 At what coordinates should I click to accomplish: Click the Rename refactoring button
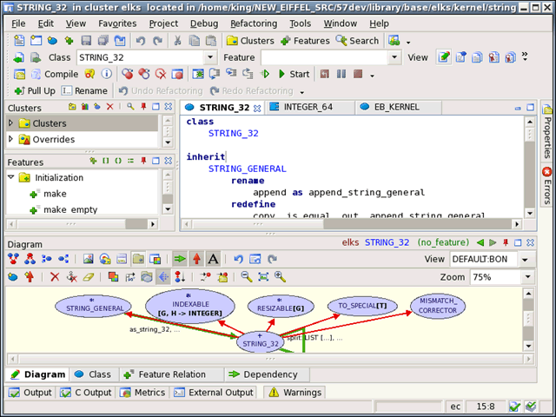(84, 90)
